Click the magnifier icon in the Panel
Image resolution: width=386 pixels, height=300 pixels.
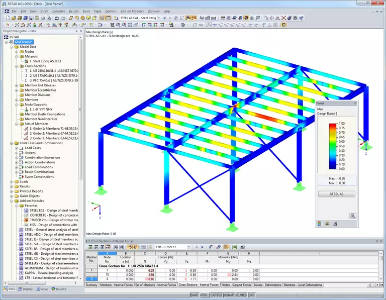353,216
